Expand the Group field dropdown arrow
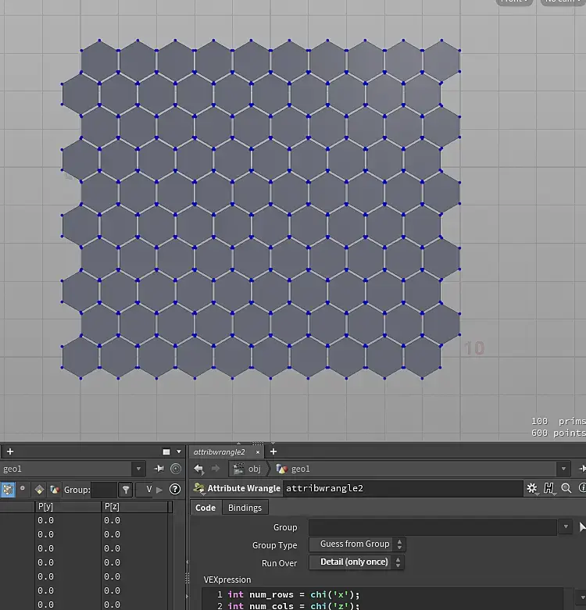586x610 pixels. [566, 527]
